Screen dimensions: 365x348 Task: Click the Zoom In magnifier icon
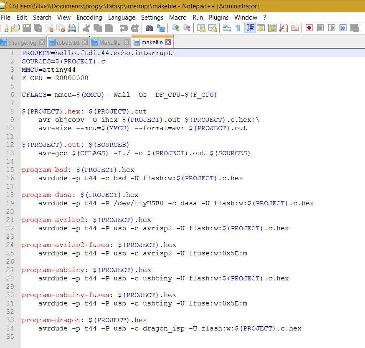click(175, 28)
